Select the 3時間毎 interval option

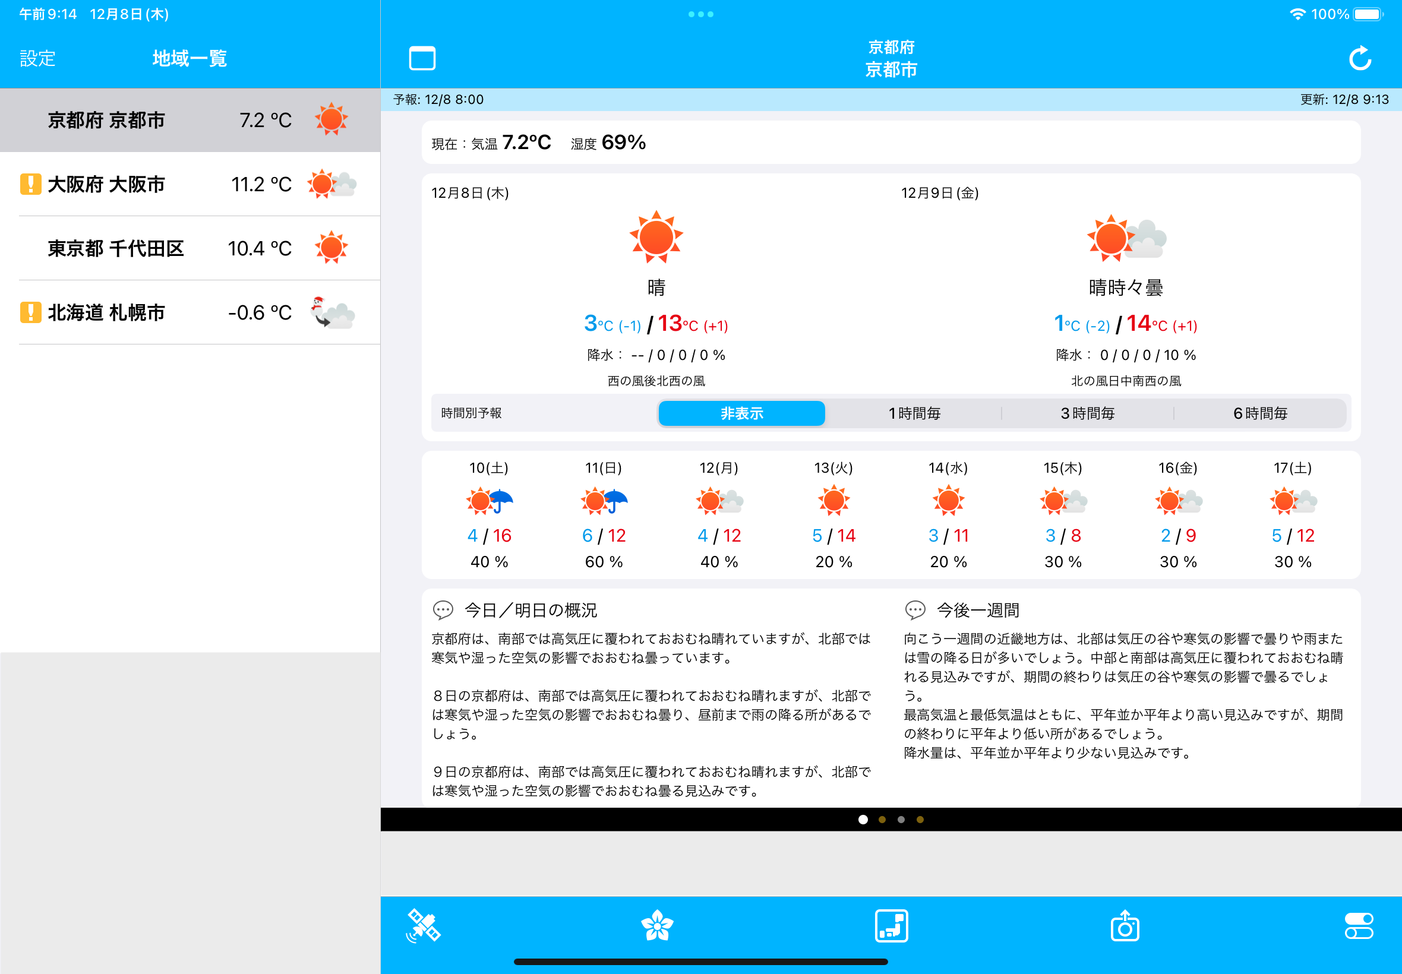click(x=1088, y=413)
